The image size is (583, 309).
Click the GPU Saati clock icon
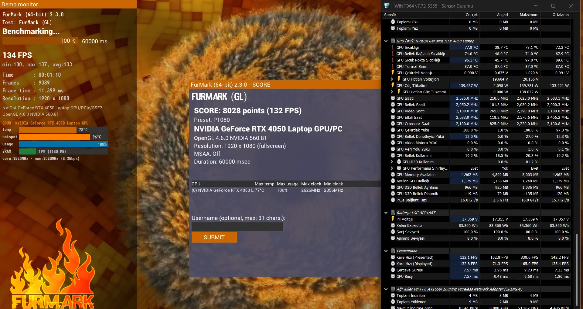point(393,98)
